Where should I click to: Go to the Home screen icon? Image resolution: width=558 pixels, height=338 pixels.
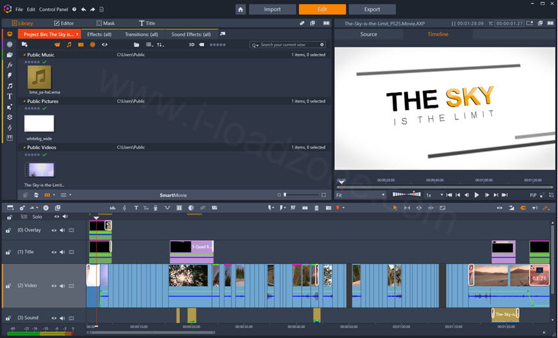pos(241,9)
